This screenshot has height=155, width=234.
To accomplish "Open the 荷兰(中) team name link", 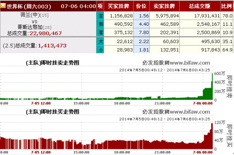I will tap(30, 15).
